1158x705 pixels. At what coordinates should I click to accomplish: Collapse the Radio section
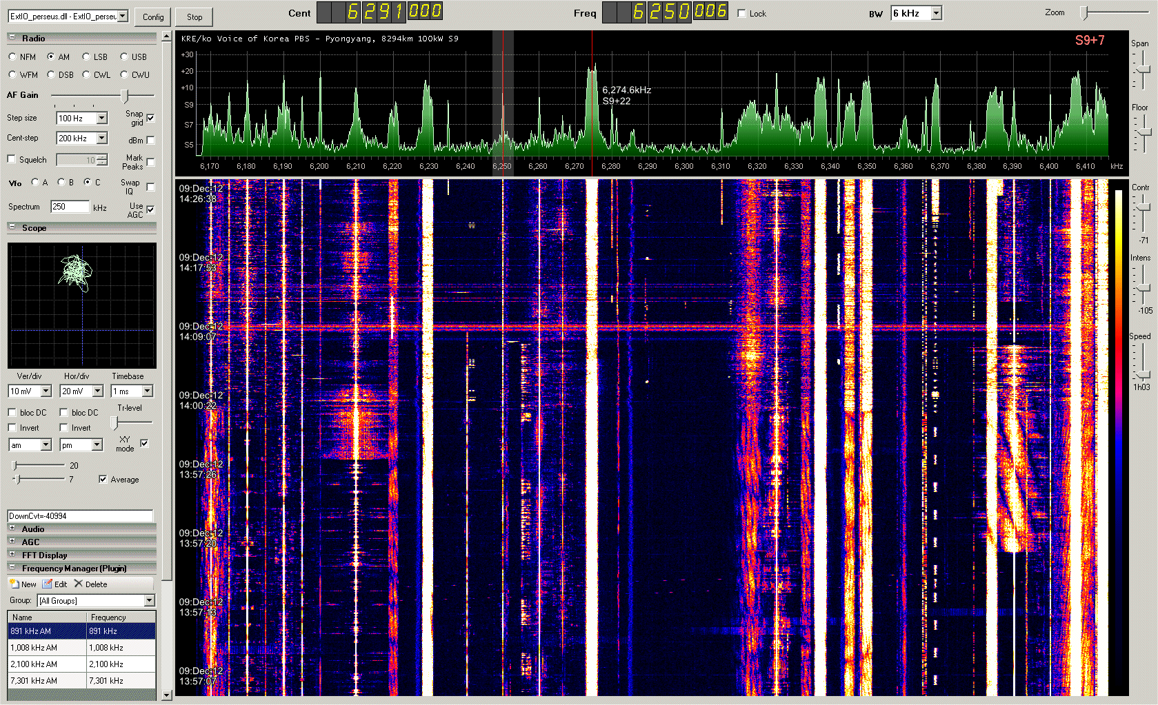(x=12, y=38)
